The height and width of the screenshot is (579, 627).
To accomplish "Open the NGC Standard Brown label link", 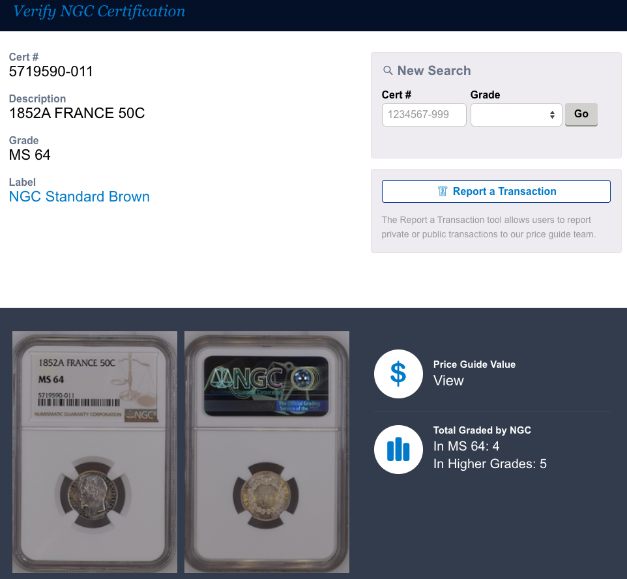I will (x=79, y=196).
